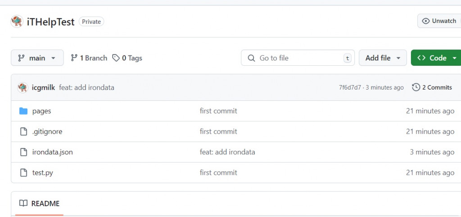Open the feat: add irondata commit message
This screenshot has height=217, width=461.
pyautogui.click(x=86, y=87)
